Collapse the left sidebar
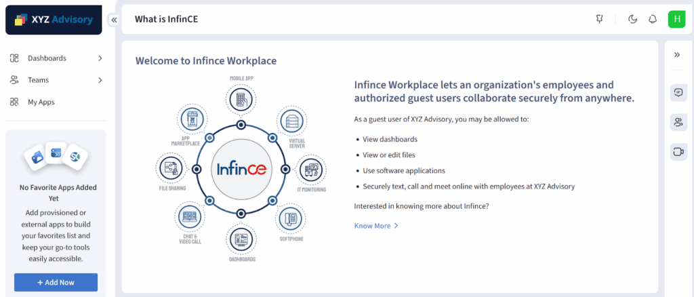The image size is (694, 297). coord(114,20)
